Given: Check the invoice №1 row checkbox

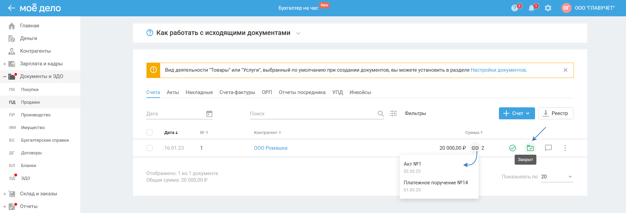Looking at the screenshot, I should pyautogui.click(x=149, y=148).
